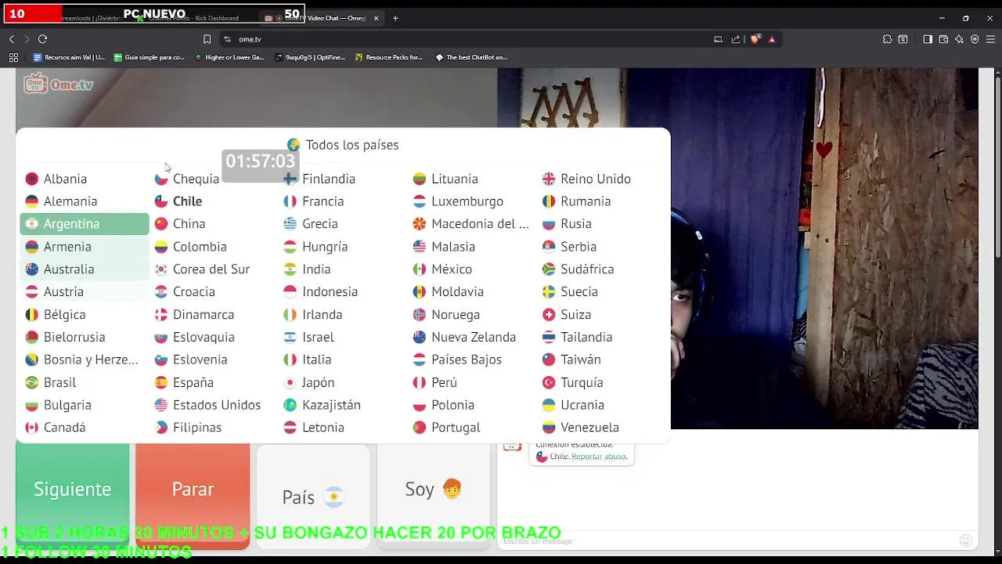Pick Colombia in country list
This screenshot has height=564, width=1002.
(213, 247)
